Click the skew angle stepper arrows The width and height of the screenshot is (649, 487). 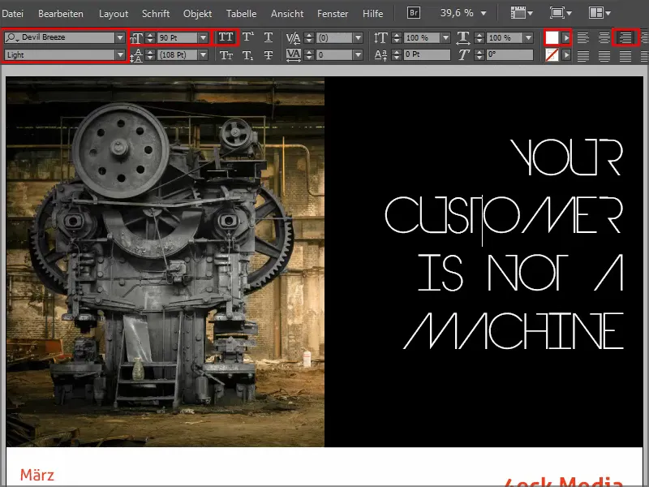pos(479,54)
